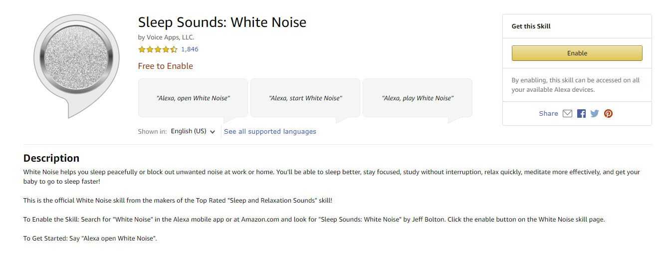Click the Description section heading

[x=51, y=158]
